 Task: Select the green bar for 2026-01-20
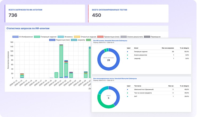pos(56,75)
